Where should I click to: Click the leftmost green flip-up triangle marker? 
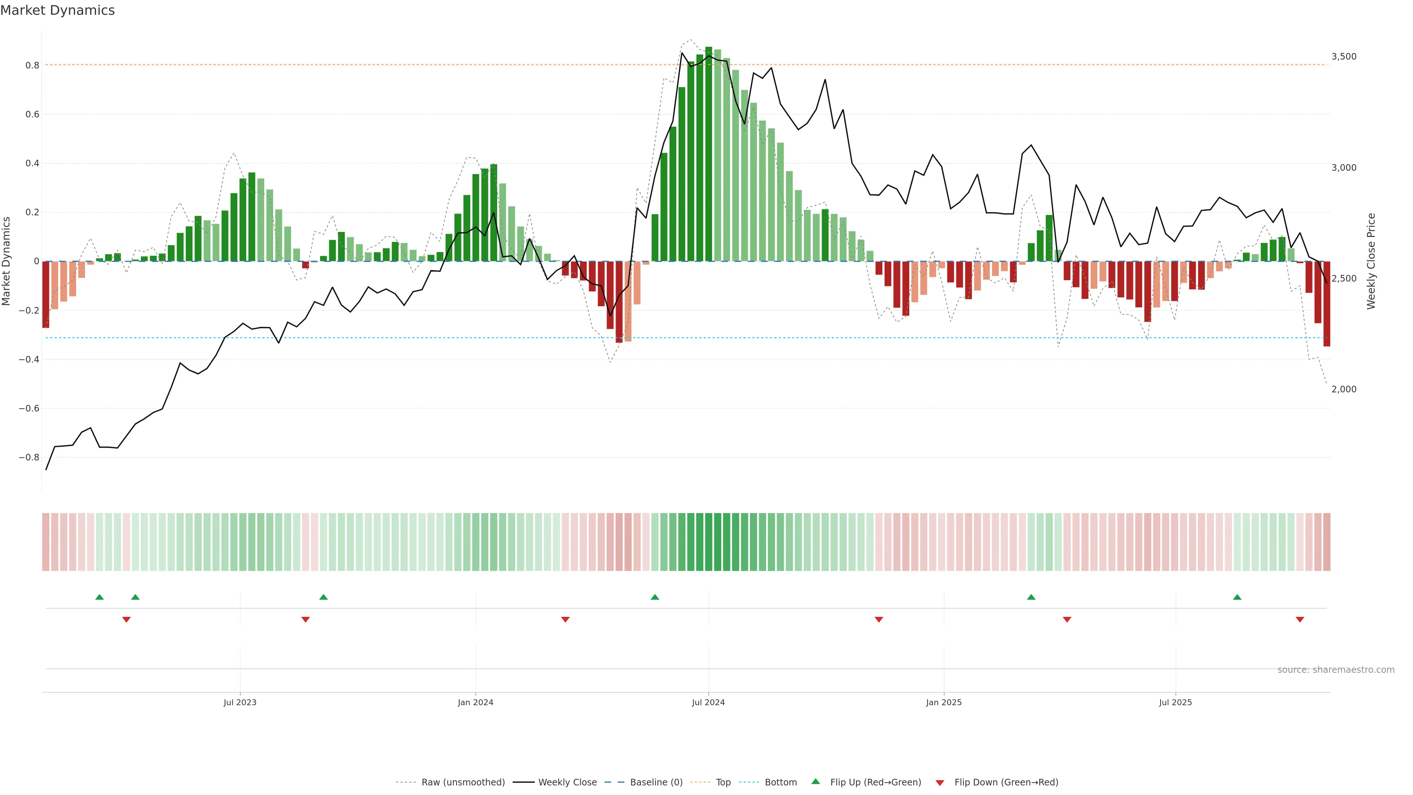pyautogui.click(x=99, y=597)
